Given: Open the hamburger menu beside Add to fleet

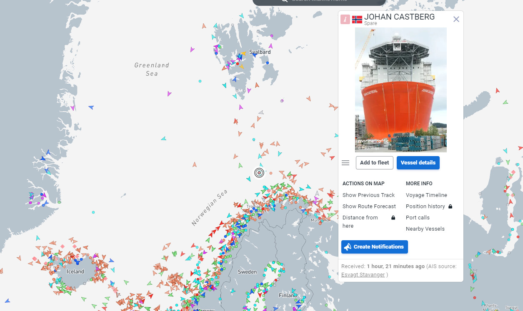Looking at the screenshot, I should click(345, 163).
